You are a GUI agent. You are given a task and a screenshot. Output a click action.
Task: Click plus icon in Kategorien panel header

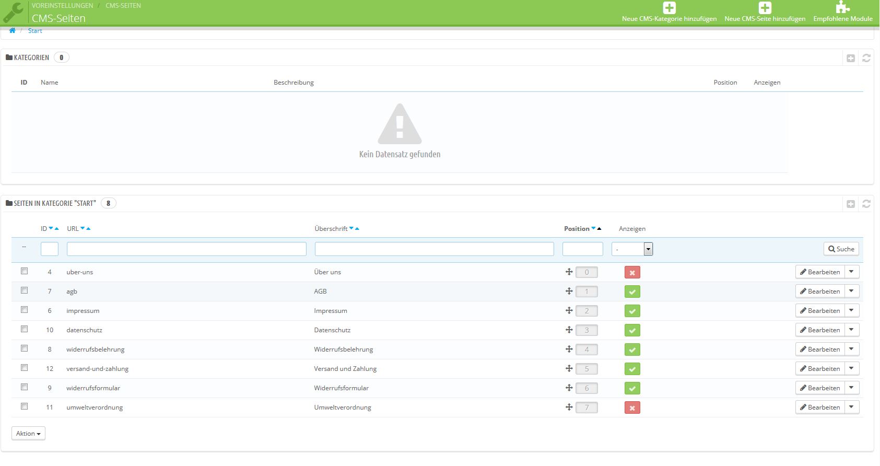coord(851,58)
